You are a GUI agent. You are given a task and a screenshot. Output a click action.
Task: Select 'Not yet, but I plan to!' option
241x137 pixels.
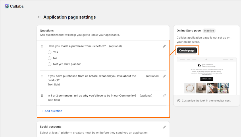[x=49, y=64]
